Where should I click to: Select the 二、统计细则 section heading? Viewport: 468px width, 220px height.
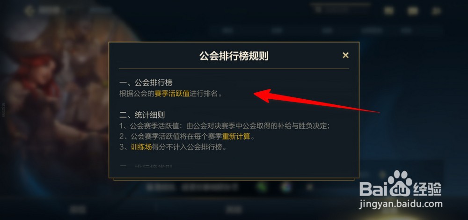142,115
